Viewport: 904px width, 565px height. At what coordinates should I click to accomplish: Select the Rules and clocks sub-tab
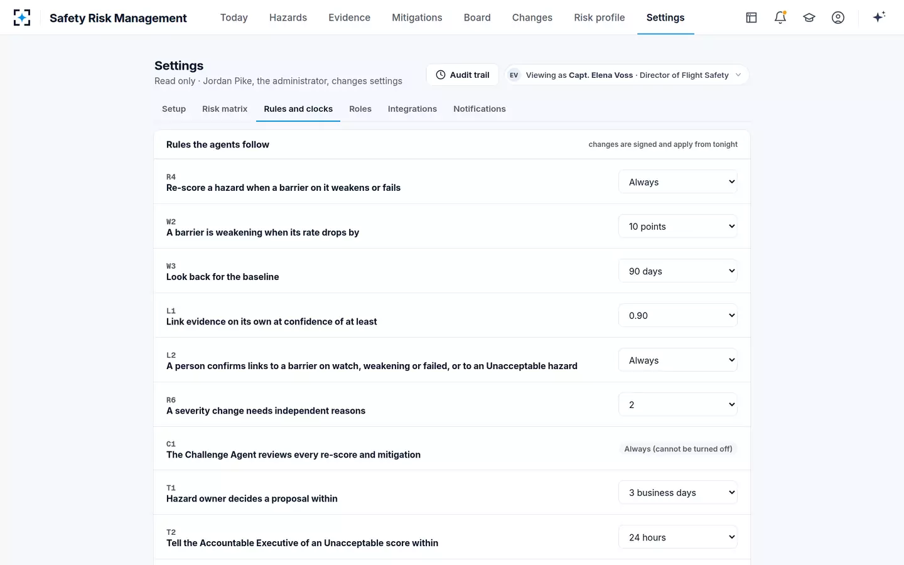pyautogui.click(x=298, y=109)
